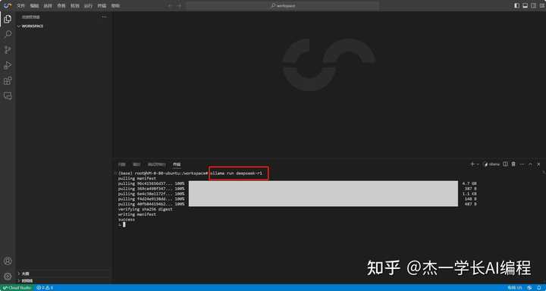Go forward using the right arrow
Viewport: 546px width, 291px height.
coord(179,5)
